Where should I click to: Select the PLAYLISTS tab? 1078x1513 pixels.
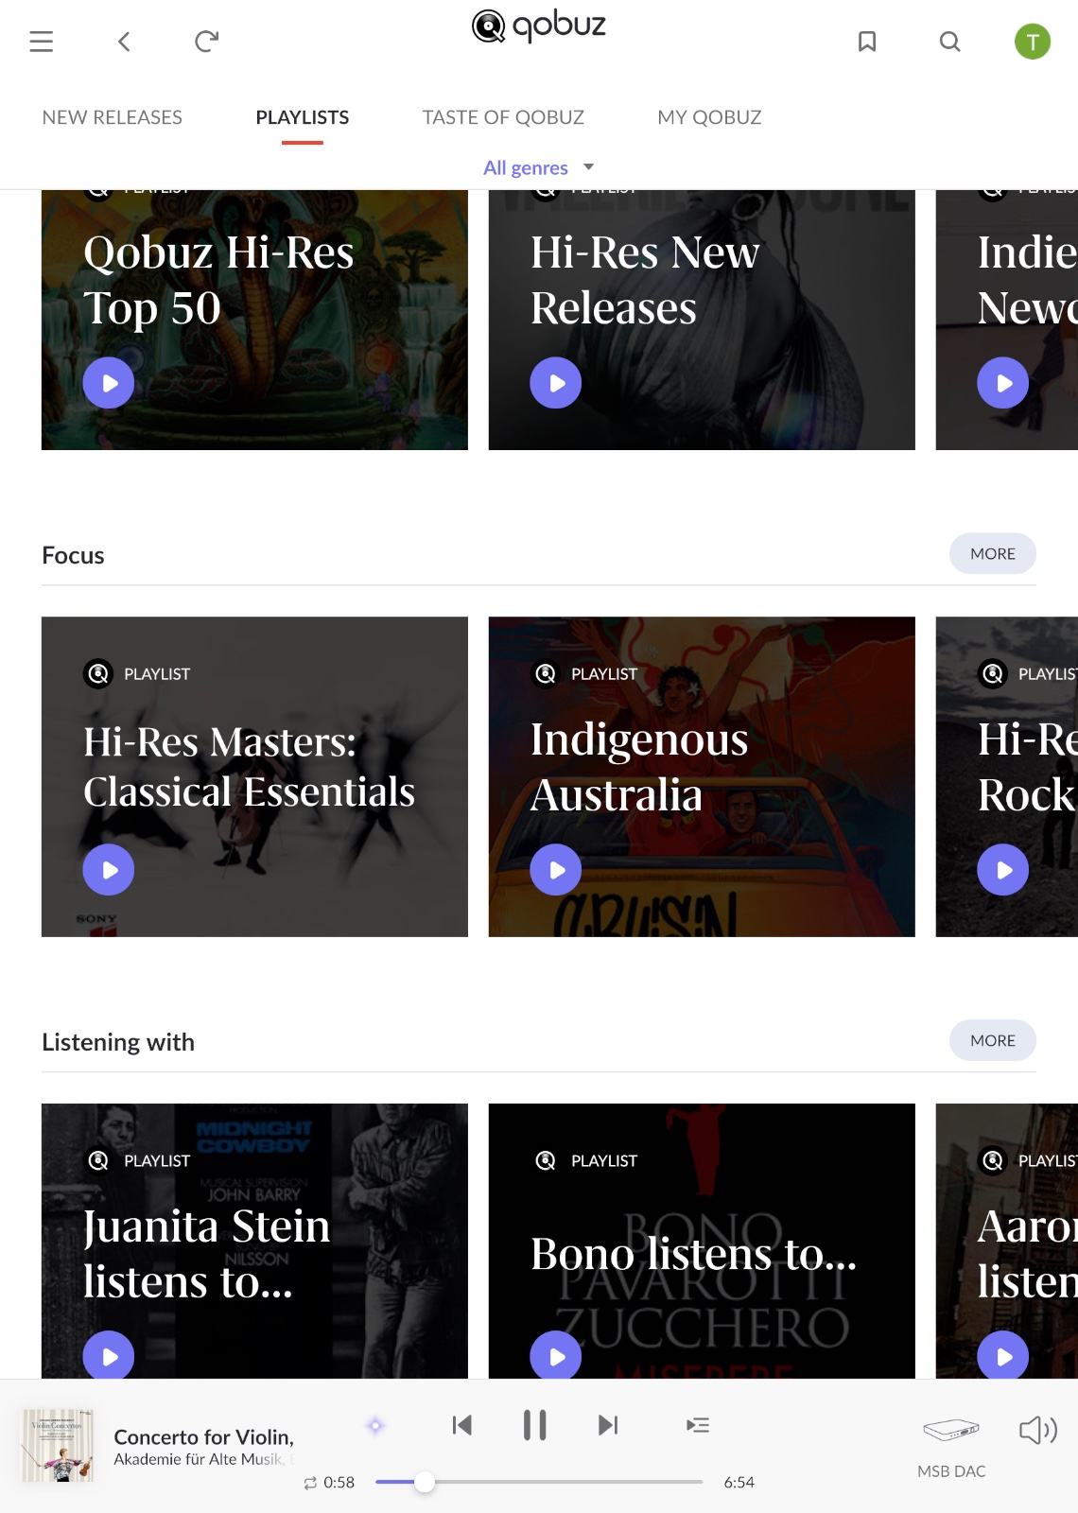303,117
